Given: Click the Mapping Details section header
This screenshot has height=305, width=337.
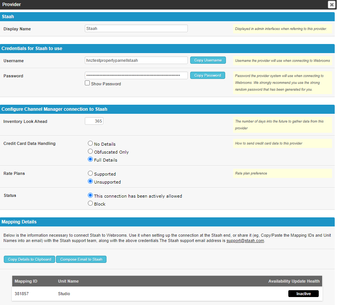Looking at the screenshot, I should click(167, 222).
